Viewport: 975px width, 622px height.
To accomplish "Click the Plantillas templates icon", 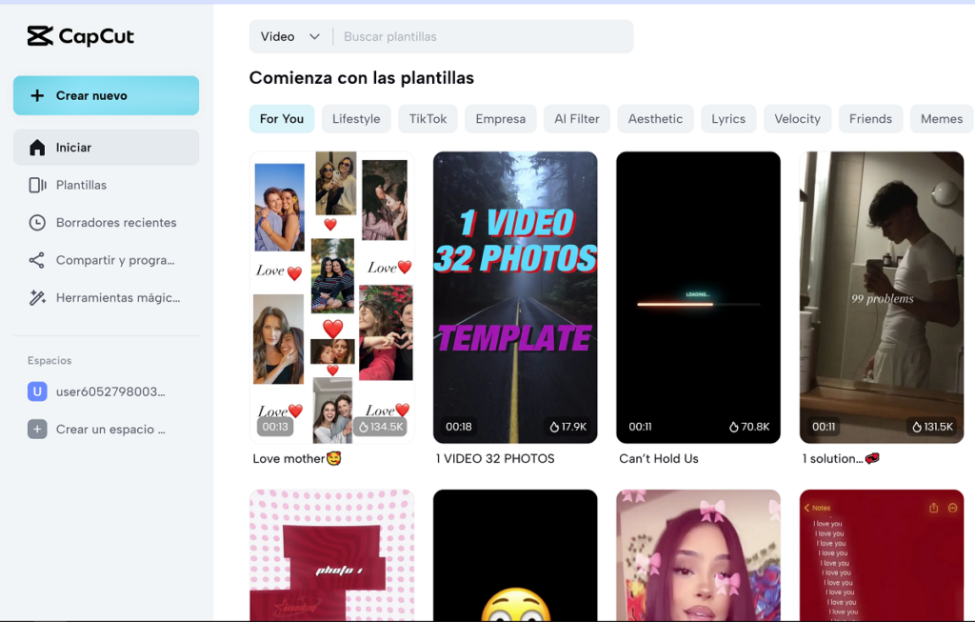I will coord(37,185).
